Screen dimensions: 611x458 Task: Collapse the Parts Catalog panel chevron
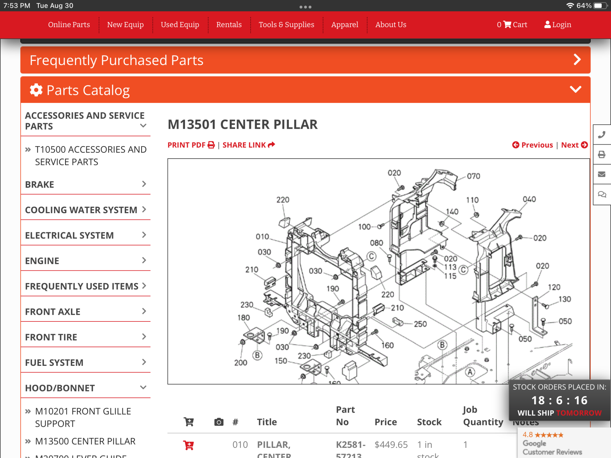coord(575,89)
